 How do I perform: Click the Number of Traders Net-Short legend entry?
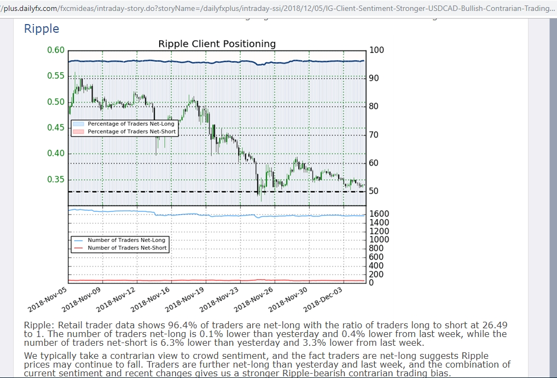point(120,248)
